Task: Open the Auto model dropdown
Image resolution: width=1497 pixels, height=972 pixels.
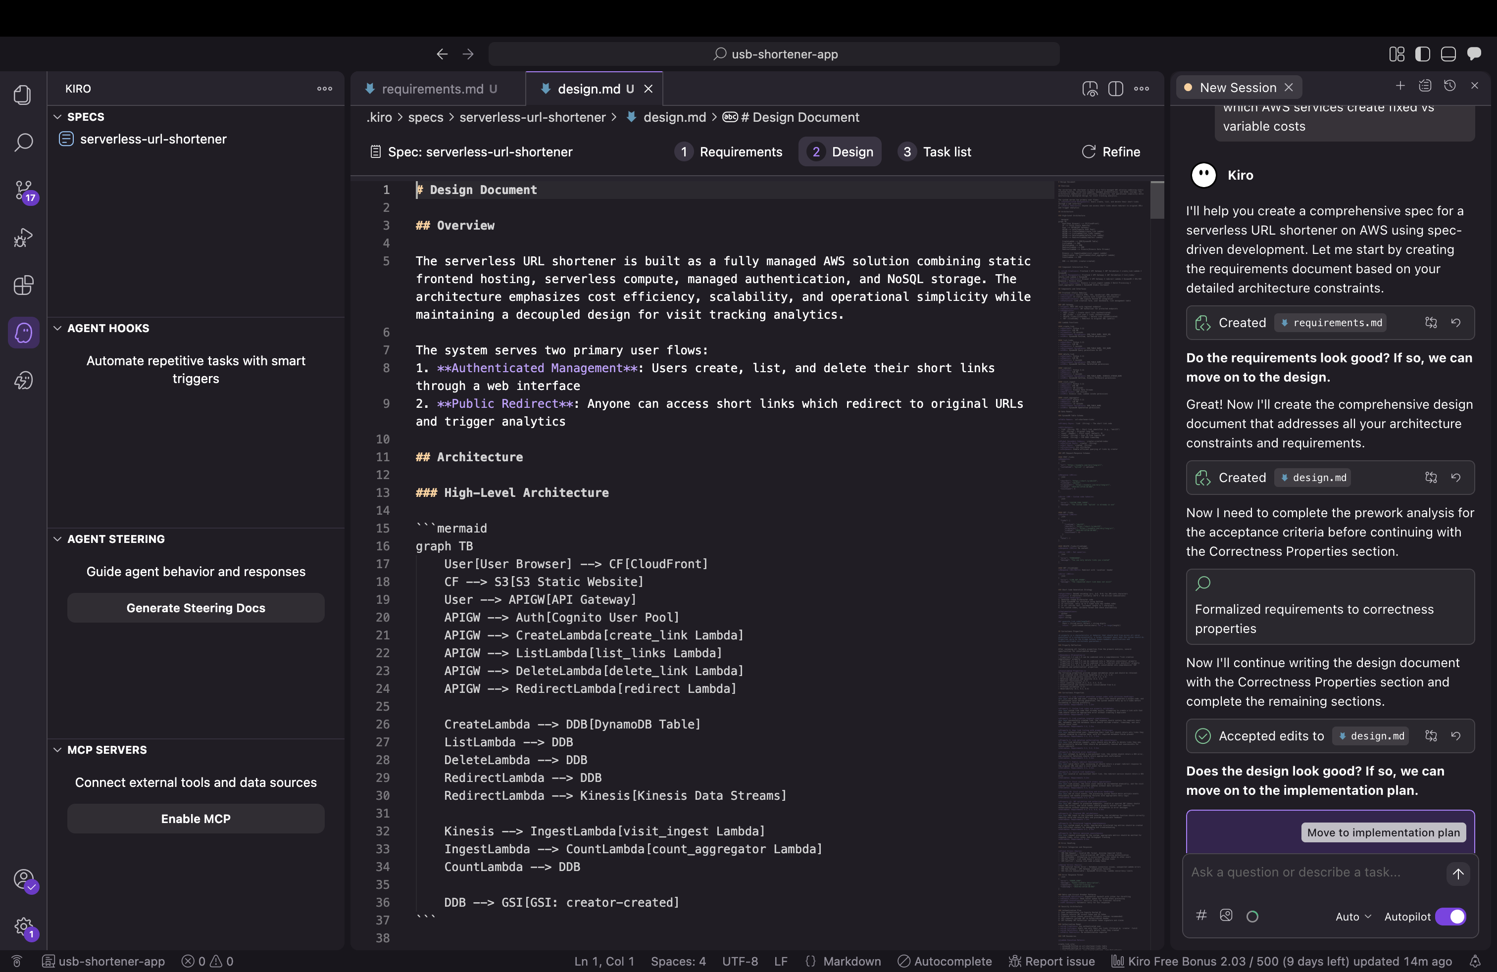Action: pyautogui.click(x=1352, y=917)
